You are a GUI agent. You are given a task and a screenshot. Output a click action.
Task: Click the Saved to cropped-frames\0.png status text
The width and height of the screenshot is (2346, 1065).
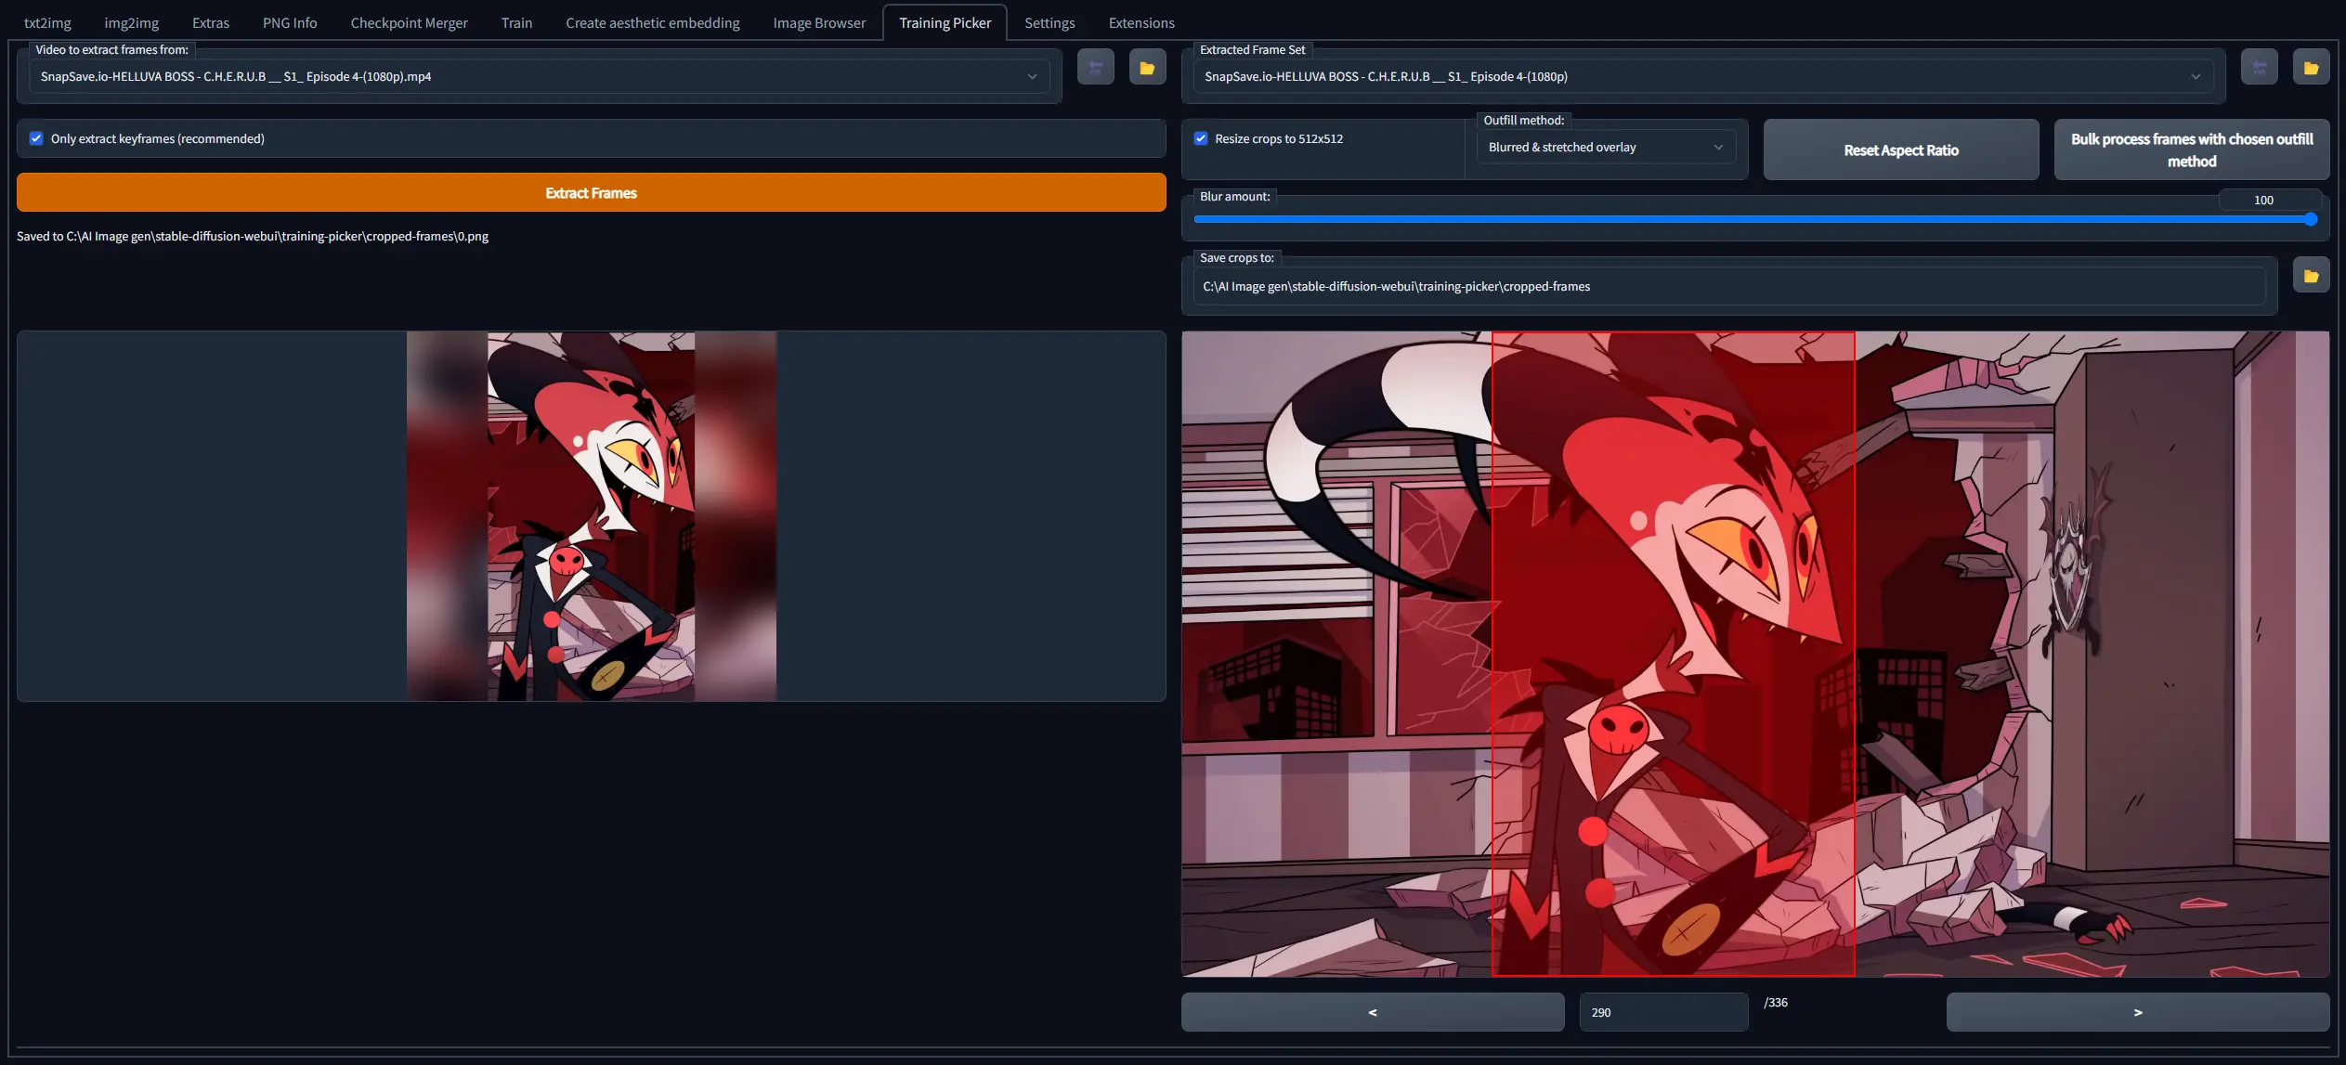pos(253,236)
